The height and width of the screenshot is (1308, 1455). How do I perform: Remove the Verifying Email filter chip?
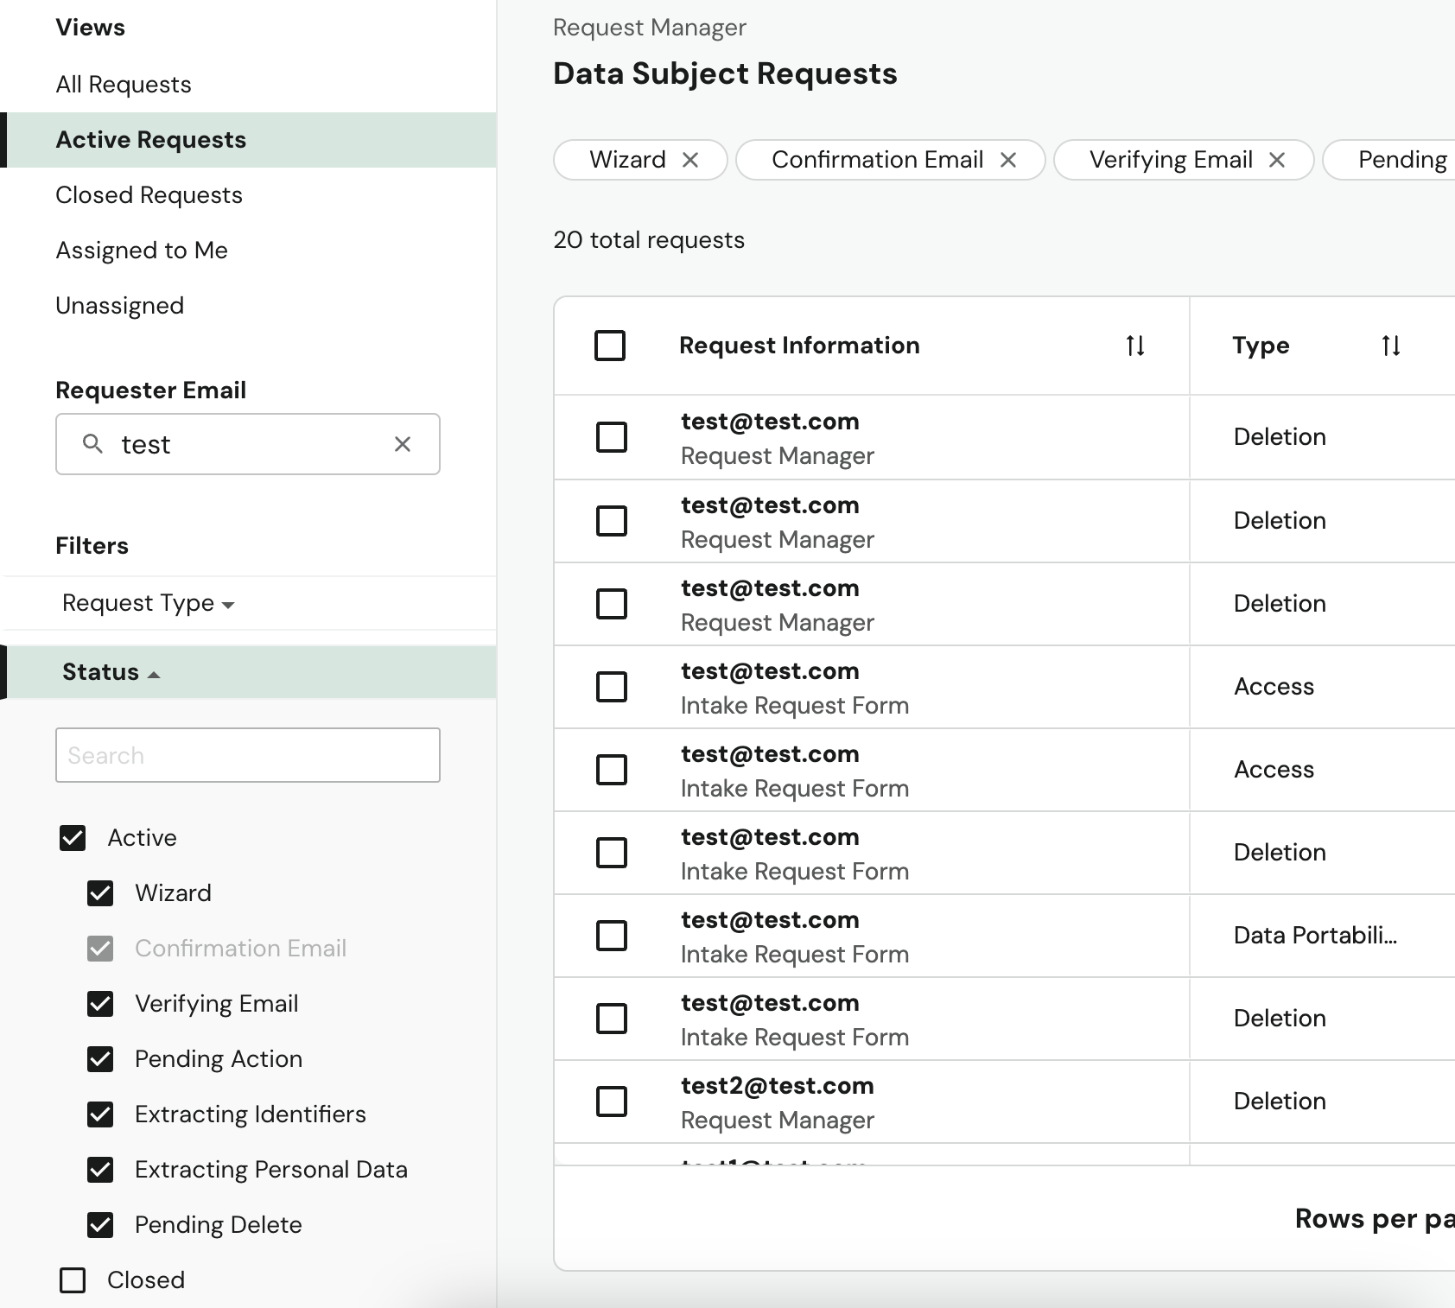tap(1277, 160)
